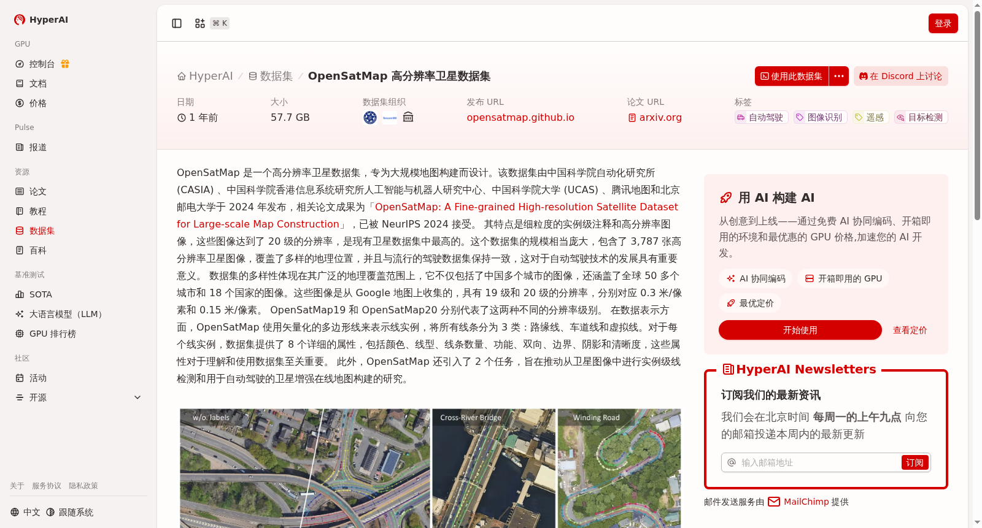Click the HyperAI logo icon
Image resolution: width=982 pixels, height=528 pixels.
click(20, 20)
